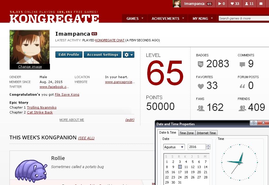Click the fans people icon

point(201,108)
